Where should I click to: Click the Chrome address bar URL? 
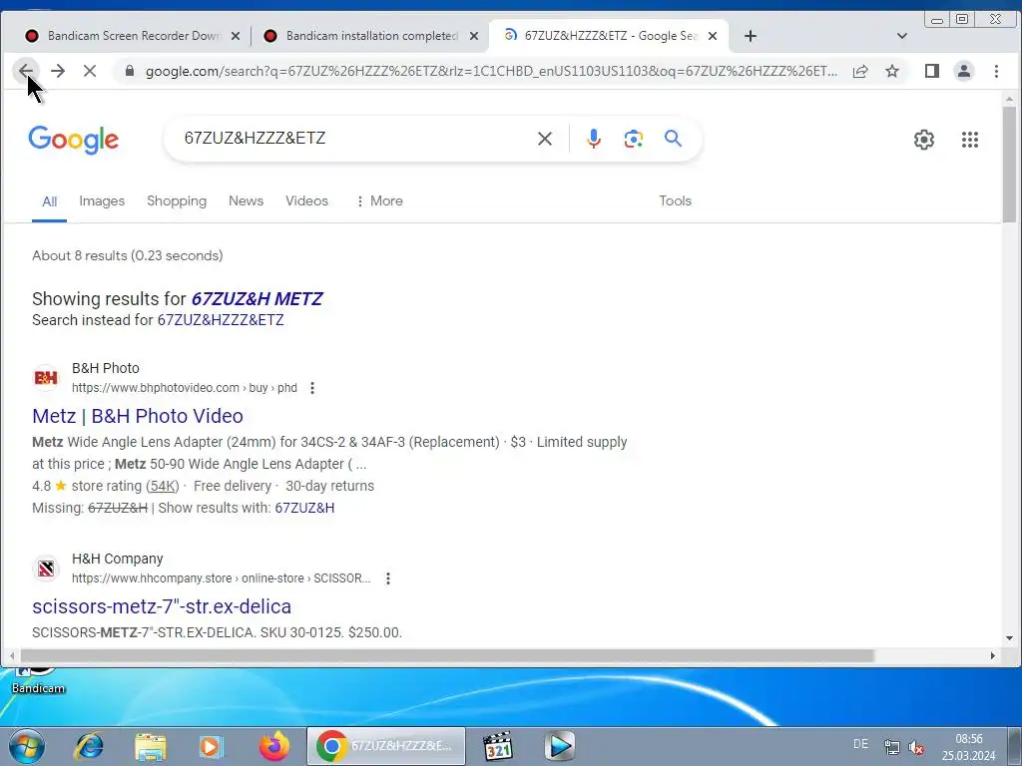491,71
